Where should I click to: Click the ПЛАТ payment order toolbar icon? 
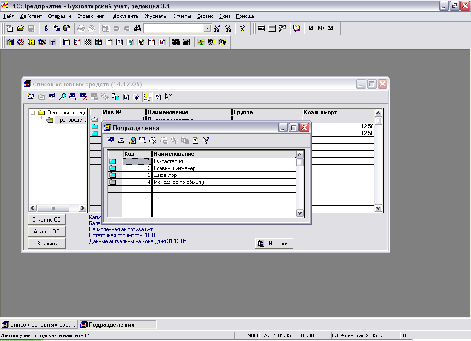click(x=176, y=42)
